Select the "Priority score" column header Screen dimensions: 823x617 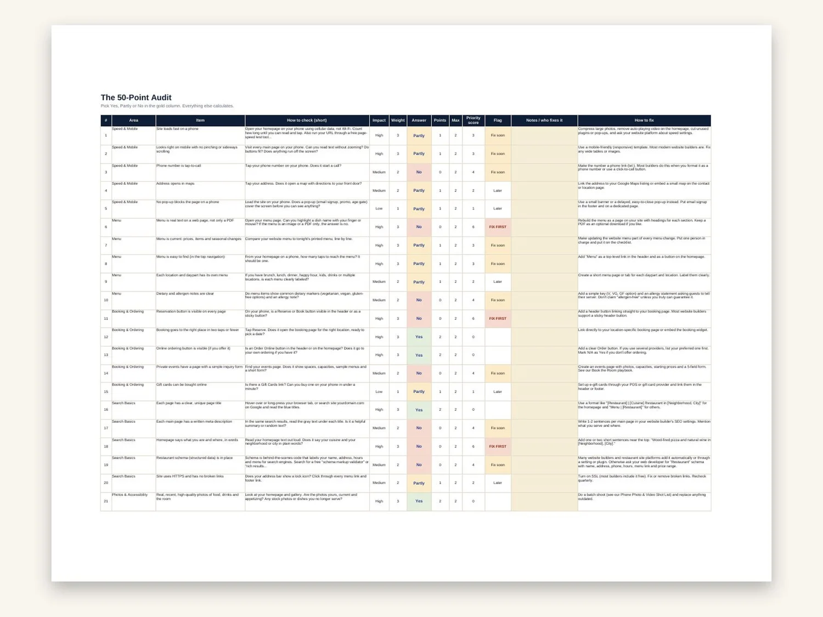473,120
